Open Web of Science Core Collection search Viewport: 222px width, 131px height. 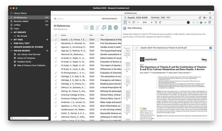pos(32,65)
